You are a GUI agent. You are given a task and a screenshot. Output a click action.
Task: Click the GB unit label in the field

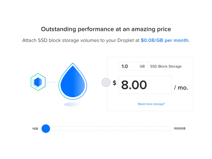142,67
